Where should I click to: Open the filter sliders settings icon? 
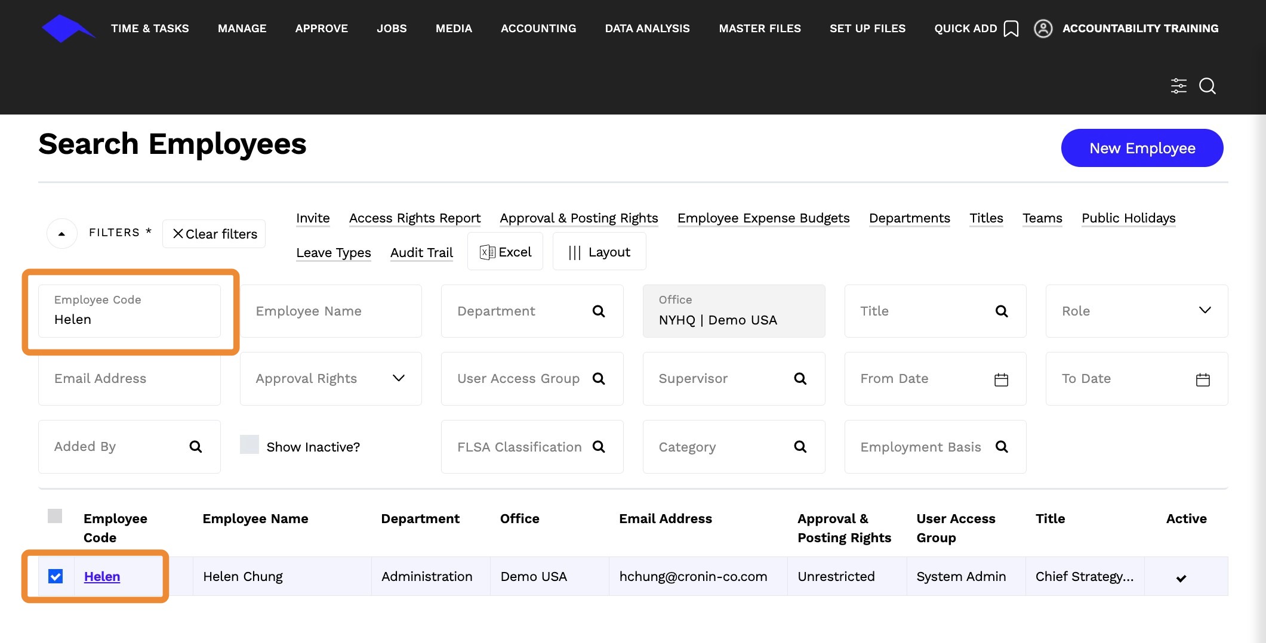coord(1178,86)
